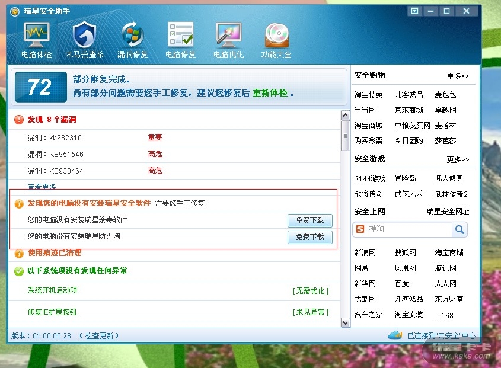The image size is (501, 368).
Task: Select vulnerability row KB938464
Action: (174, 171)
